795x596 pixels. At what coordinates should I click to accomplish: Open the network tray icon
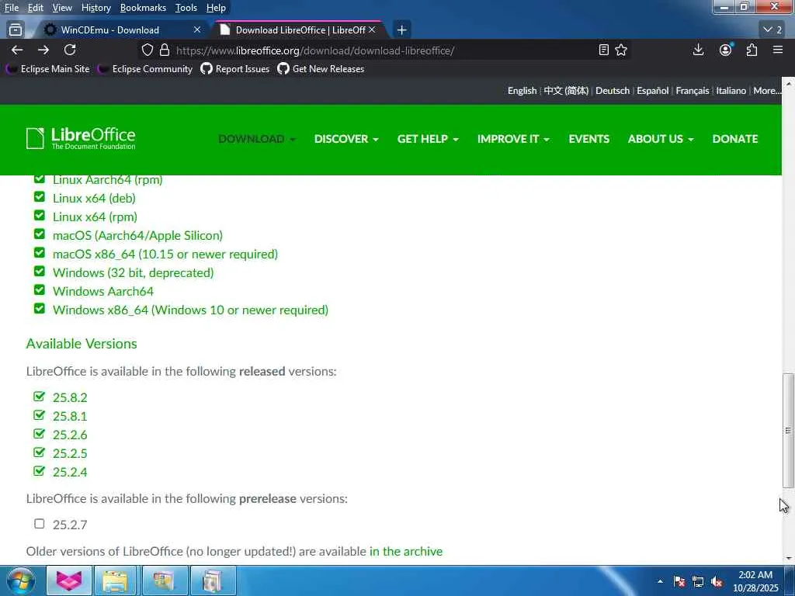(x=698, y=581)
